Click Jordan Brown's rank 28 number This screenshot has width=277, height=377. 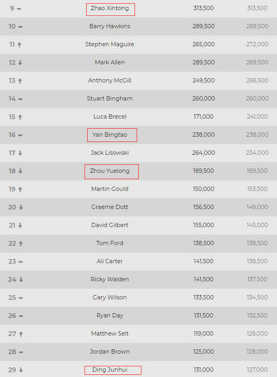point(12,352)
